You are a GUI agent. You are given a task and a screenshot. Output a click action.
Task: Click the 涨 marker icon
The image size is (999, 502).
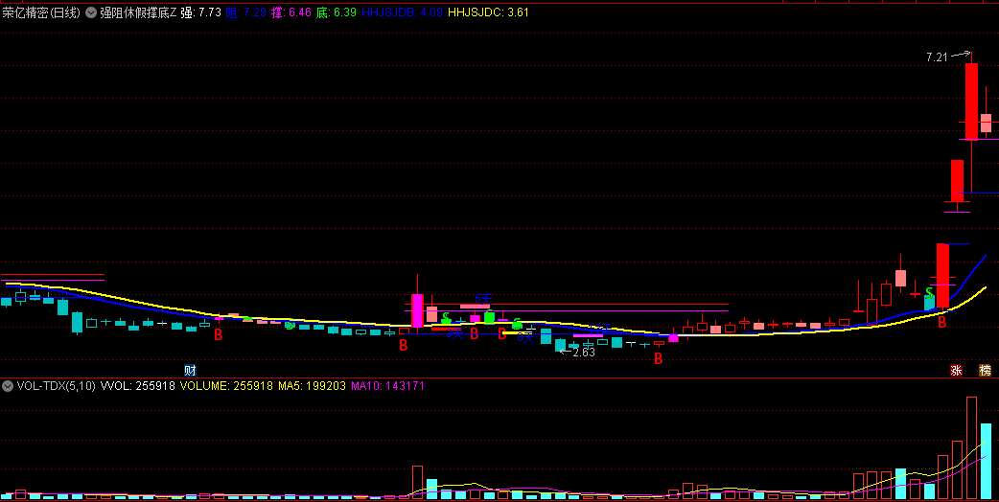coord(956,371)
